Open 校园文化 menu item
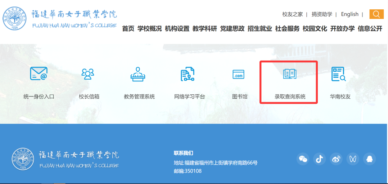The width and height of the screenshot is (388, 184). 315,29
